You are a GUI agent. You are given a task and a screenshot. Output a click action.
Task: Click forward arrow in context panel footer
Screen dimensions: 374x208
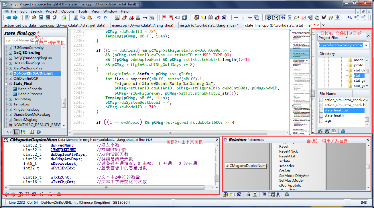[13, 194]
